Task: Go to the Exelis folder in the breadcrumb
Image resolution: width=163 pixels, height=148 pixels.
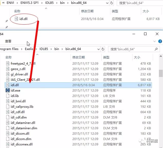Action: click(x=29, y=49)
